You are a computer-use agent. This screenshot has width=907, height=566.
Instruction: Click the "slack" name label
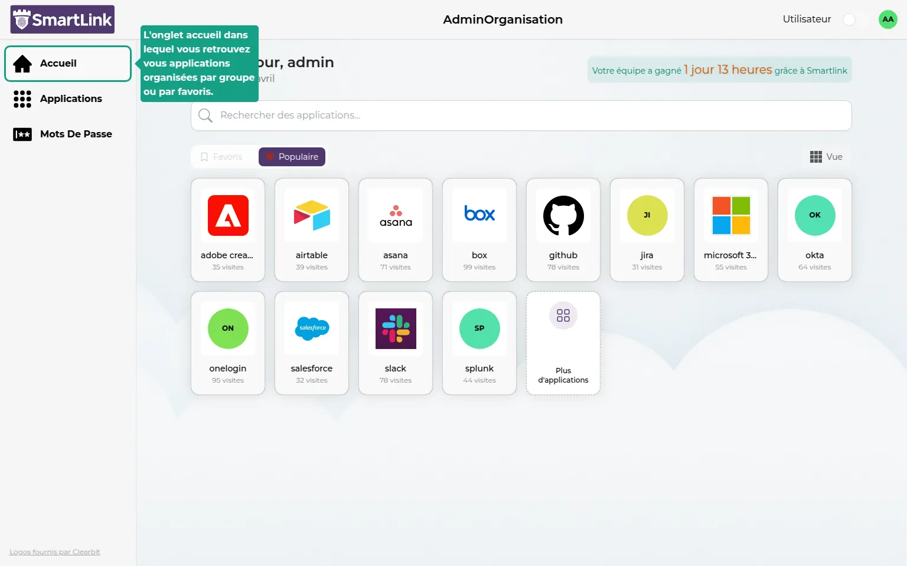click(396, 368)
